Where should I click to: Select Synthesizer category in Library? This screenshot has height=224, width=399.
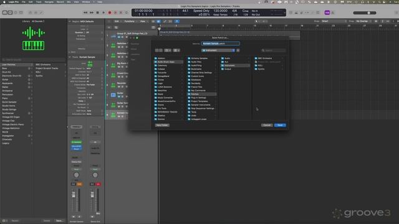click(x=17, y=113)
